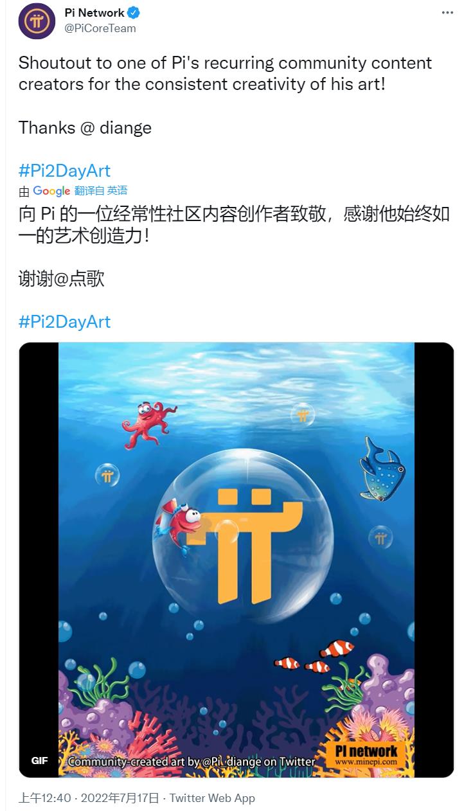The width and height of the screenshot is (464, 811).
Task: Open the Pi Network display name
Action: 94,13
